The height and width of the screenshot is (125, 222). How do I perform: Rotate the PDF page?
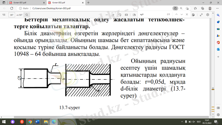pyautogui.click(x=120, y=14)
